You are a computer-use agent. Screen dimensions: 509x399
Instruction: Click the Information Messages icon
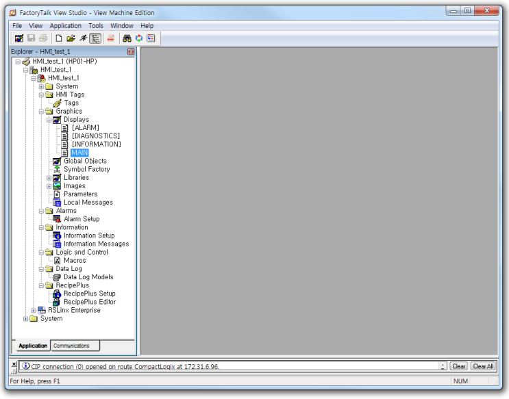pyautogui.click(x=57, y=244)
